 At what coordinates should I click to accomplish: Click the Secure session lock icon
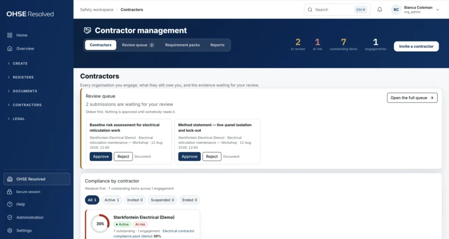10,192
